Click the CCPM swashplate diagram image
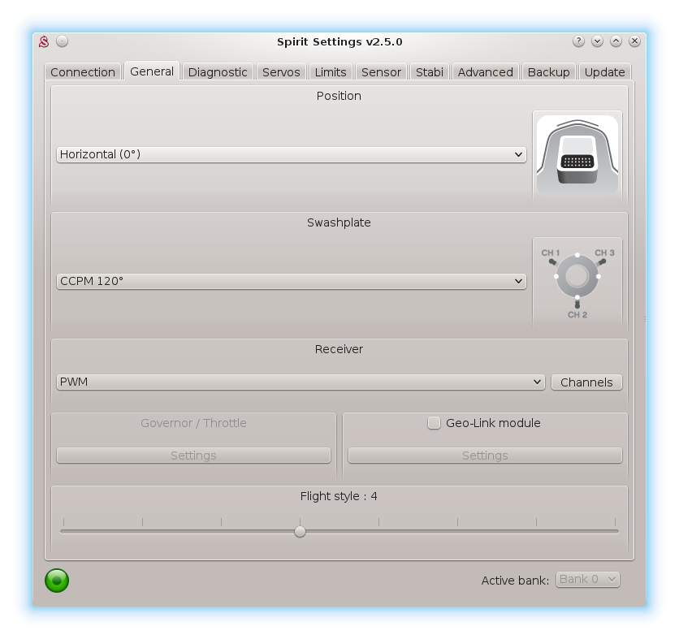Image resolution: width=679 pixels, height=639 pixels. 577,281
